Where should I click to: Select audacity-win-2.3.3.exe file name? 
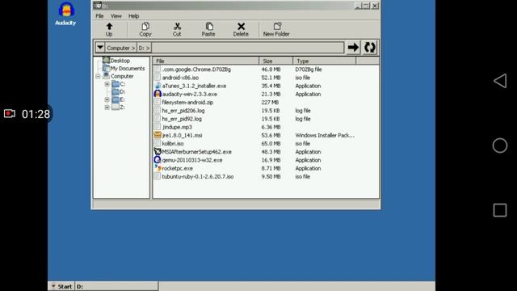point(190,94)
